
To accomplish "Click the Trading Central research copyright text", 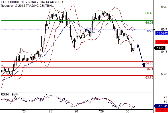I will coord(27,6).
